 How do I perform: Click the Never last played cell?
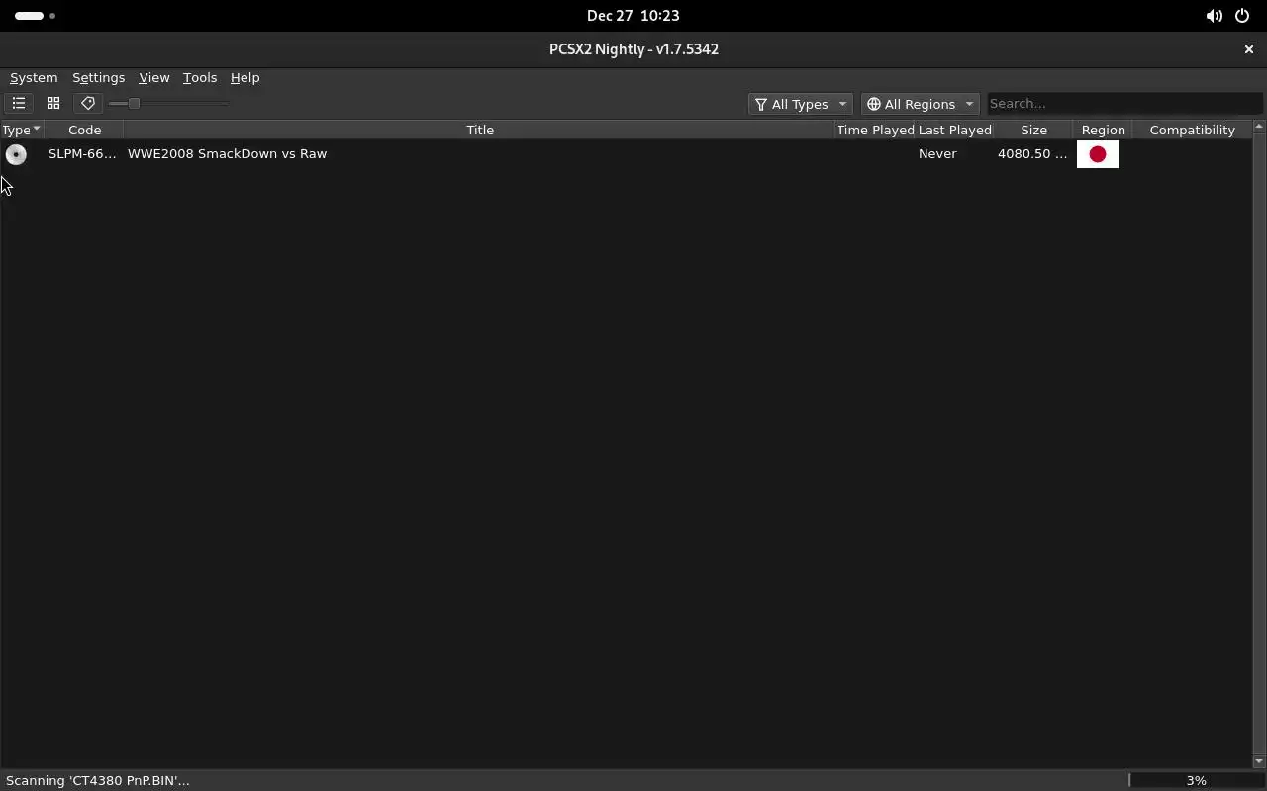pos(937,154)
